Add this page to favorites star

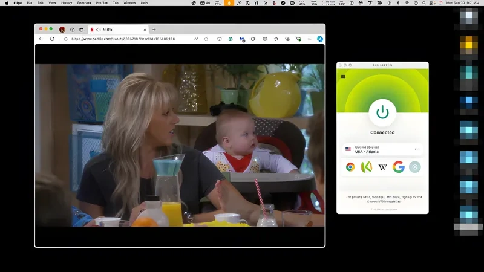(x=206, y=39)
